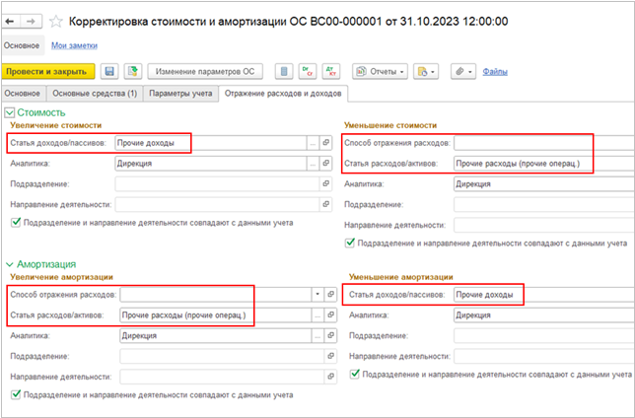The height and width of the screenshot is (418, 635).
Task: Click the Подразделение field under Уменьшение амортизации
Action: pyautogui.click(x=544, y=335)
